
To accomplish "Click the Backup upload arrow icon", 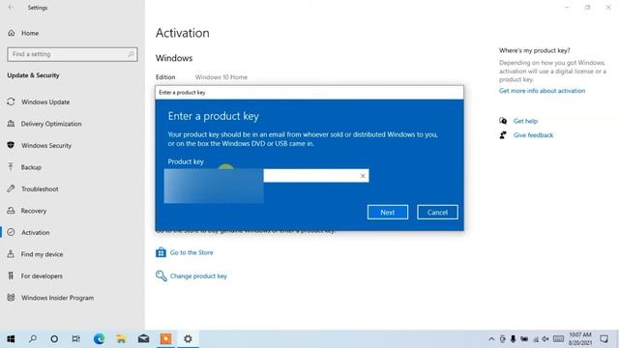I will tap(11, 167).
